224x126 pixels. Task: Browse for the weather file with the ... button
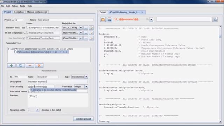[86, 28]
